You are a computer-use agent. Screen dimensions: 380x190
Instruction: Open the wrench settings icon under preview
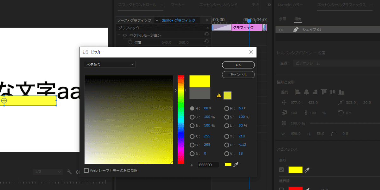[x=70, y=172]
